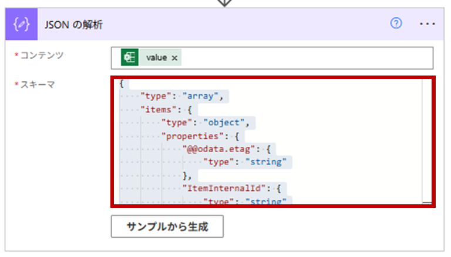Click the schema editor vertical scrollbar
The height and width of the screenshot is (257, 451).
pos(427,141)
